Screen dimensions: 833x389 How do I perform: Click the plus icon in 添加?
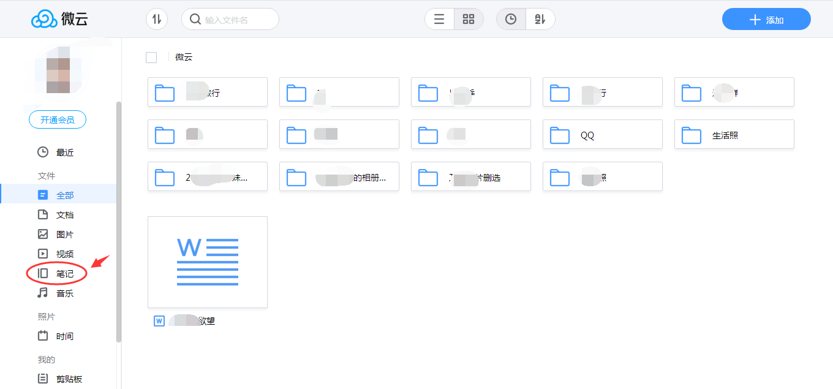(755, 20)
